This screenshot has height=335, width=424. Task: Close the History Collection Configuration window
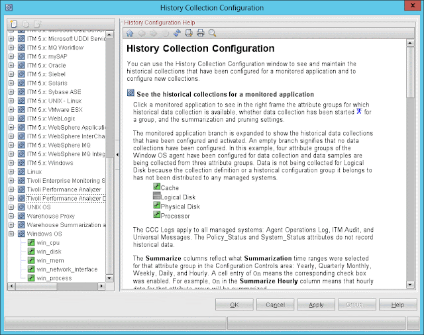tap(413, 5)
